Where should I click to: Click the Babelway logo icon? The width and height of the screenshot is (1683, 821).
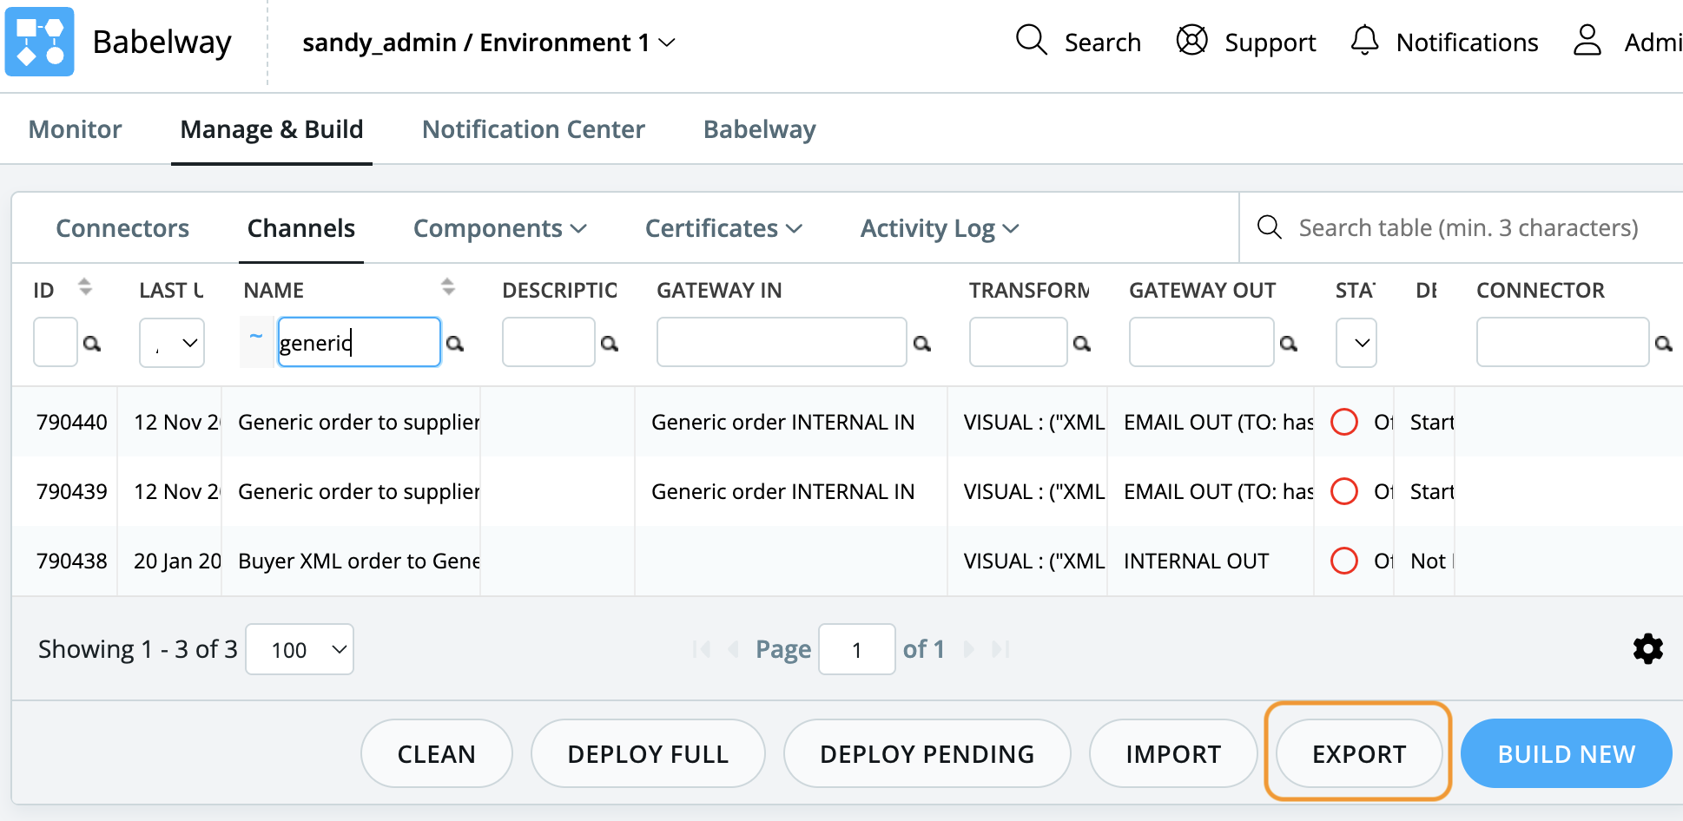click(39, 42)
